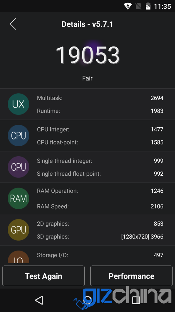
Task: Click the Performance button
Action: [x=131, y=276]
